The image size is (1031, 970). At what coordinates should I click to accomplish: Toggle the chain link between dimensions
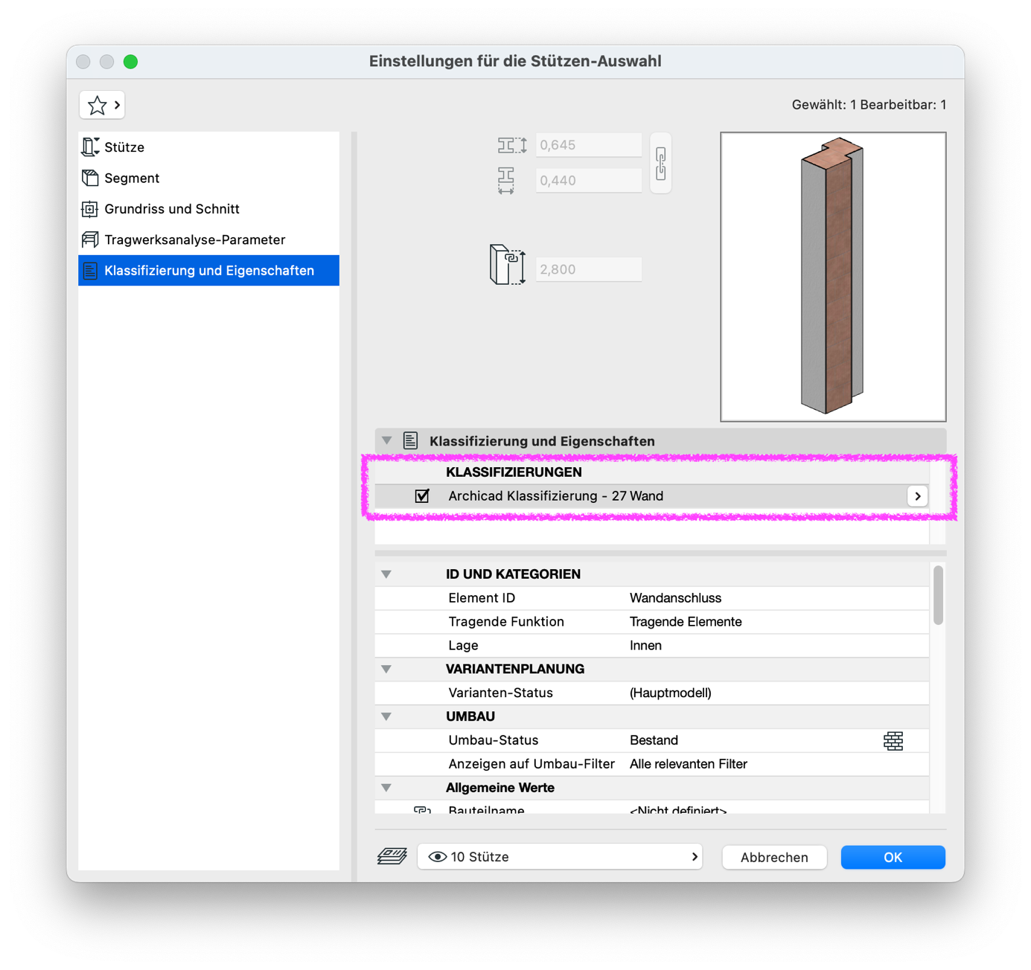coord(660,164)
